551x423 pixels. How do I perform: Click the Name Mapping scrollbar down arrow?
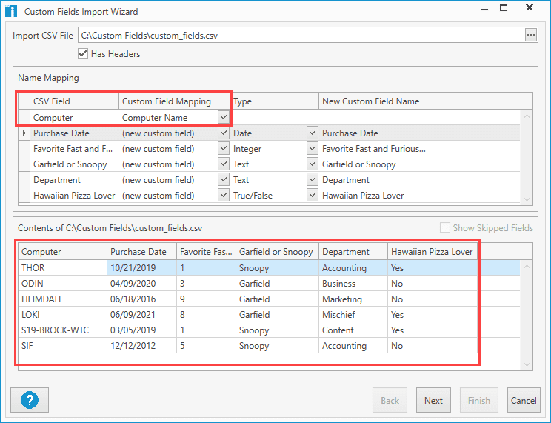point(527,199)
